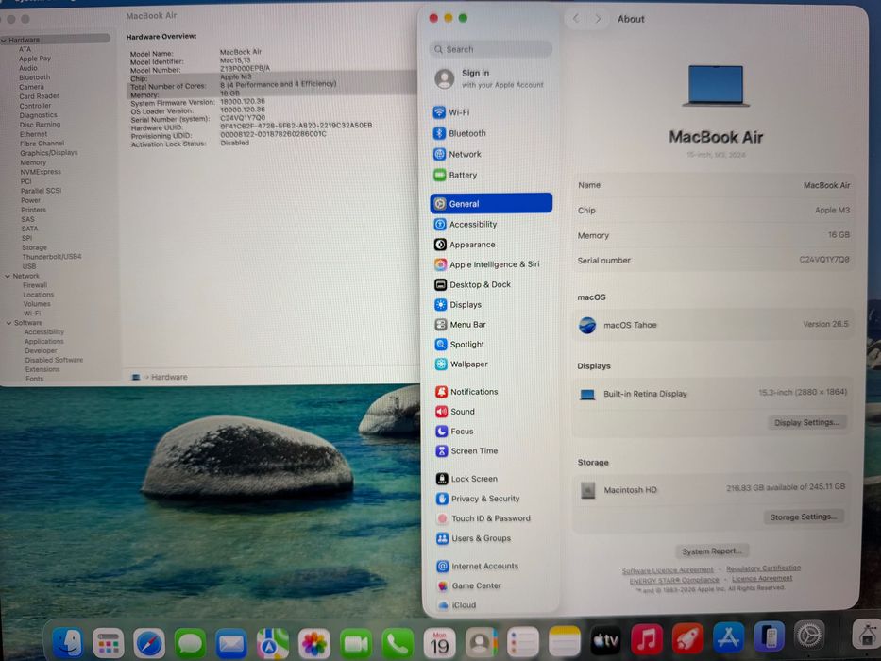Select Apple Pay in System Information sidebar
Image resolution: width=881 pixels, height=661 pixels.
pos(35,59)
